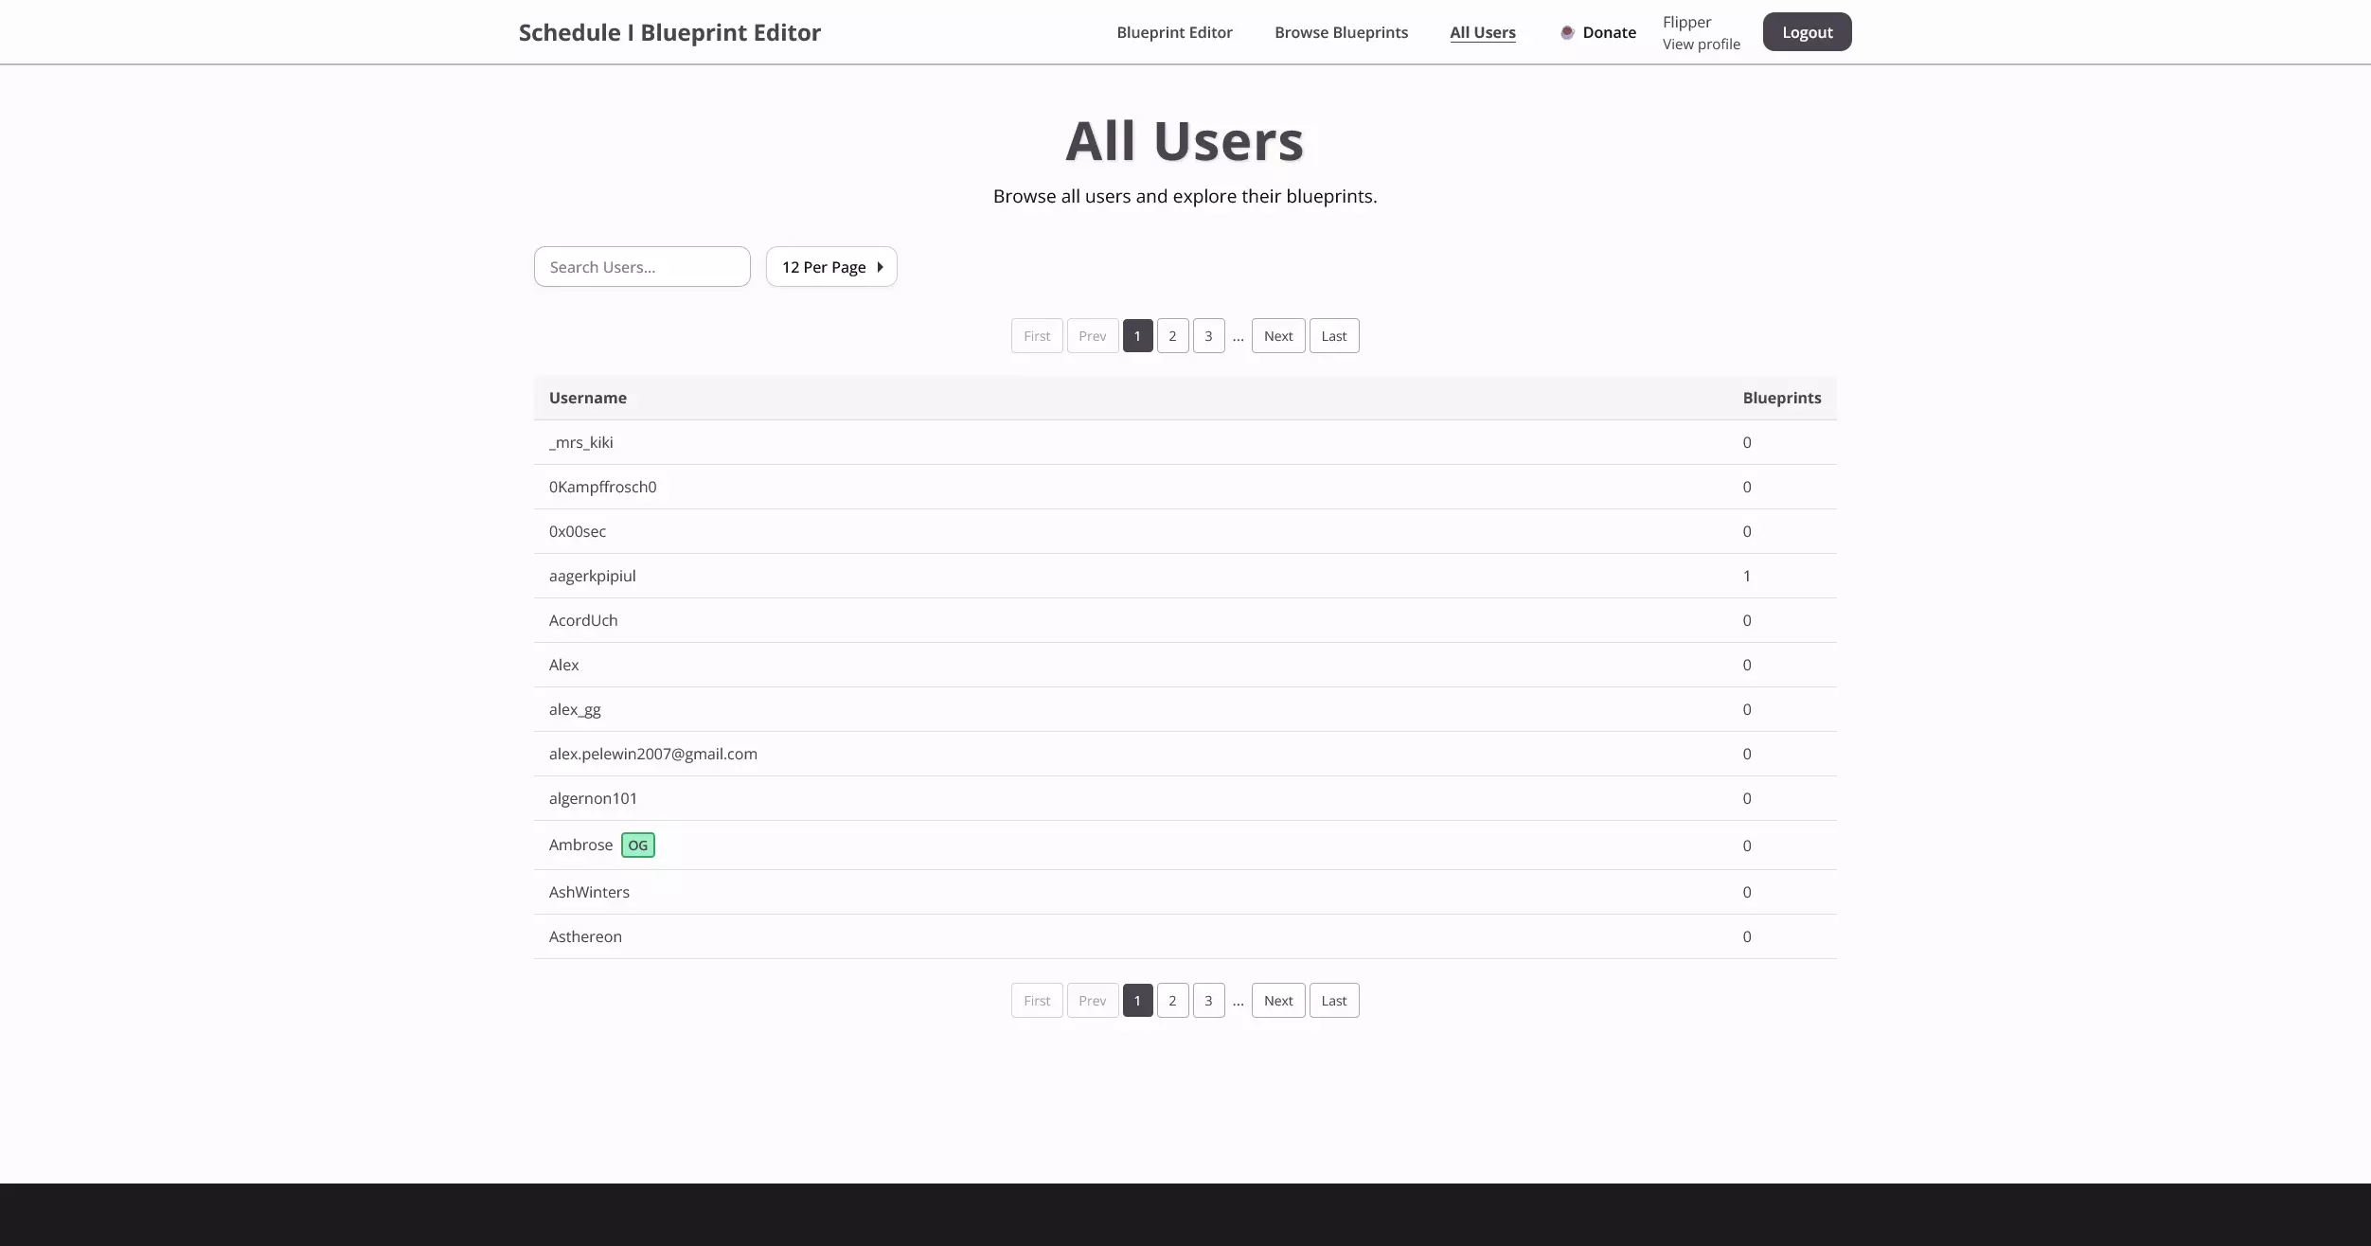2371x1246 pixels.
Task: Click the Donate heart icon
Action: click(x=1567, y=32)
